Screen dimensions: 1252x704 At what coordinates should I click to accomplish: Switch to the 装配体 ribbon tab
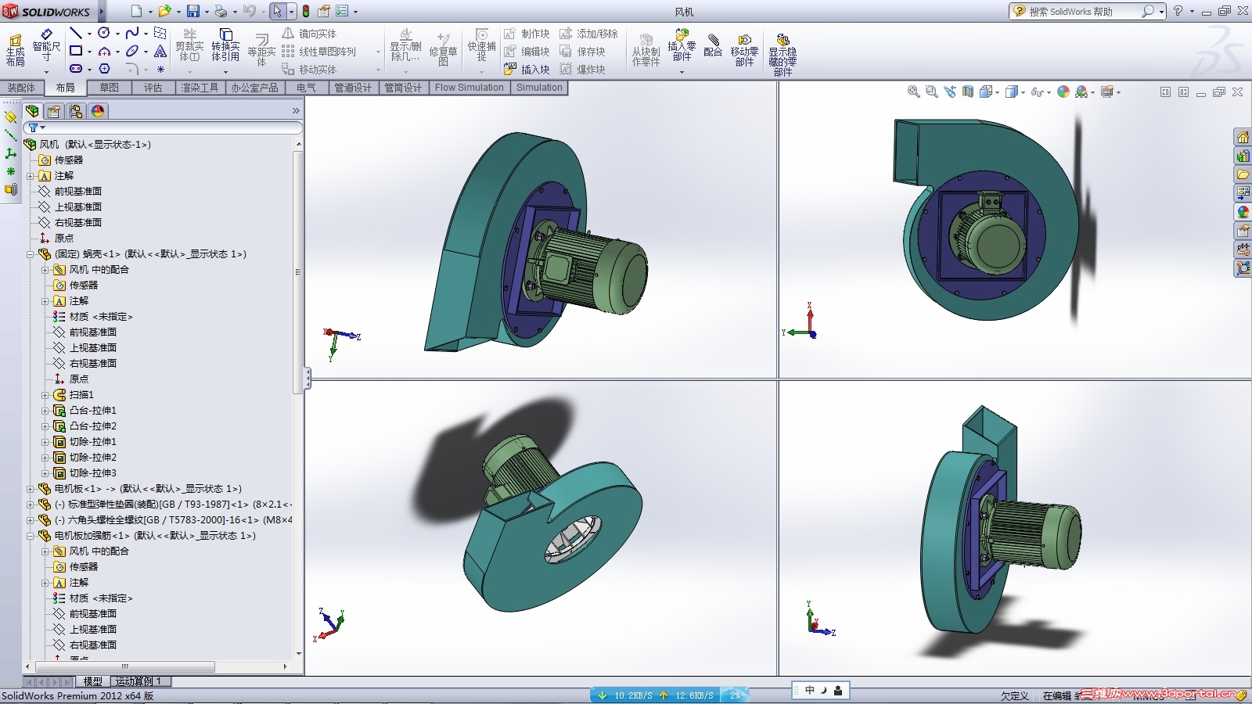(21, 88)
